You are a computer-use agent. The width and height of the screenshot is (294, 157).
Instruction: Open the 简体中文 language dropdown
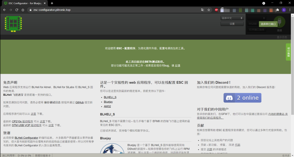(x=232, y=18)
